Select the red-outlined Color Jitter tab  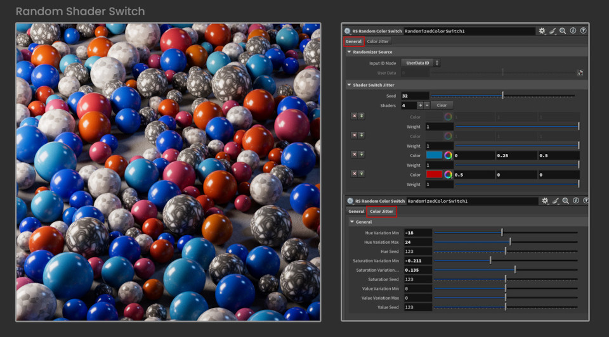[x=381, y=211]
